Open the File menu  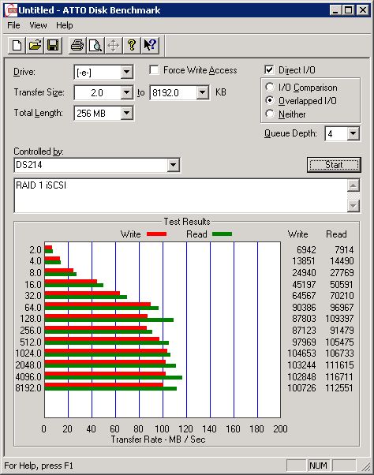pyautogui.click(x=13, y=25)
